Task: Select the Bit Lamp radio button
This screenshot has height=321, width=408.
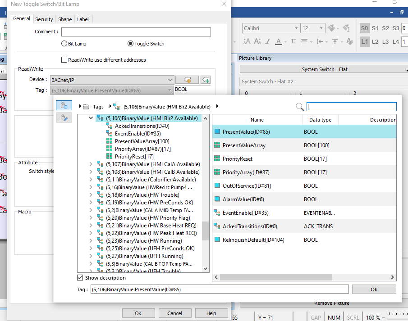Action: 64,44
